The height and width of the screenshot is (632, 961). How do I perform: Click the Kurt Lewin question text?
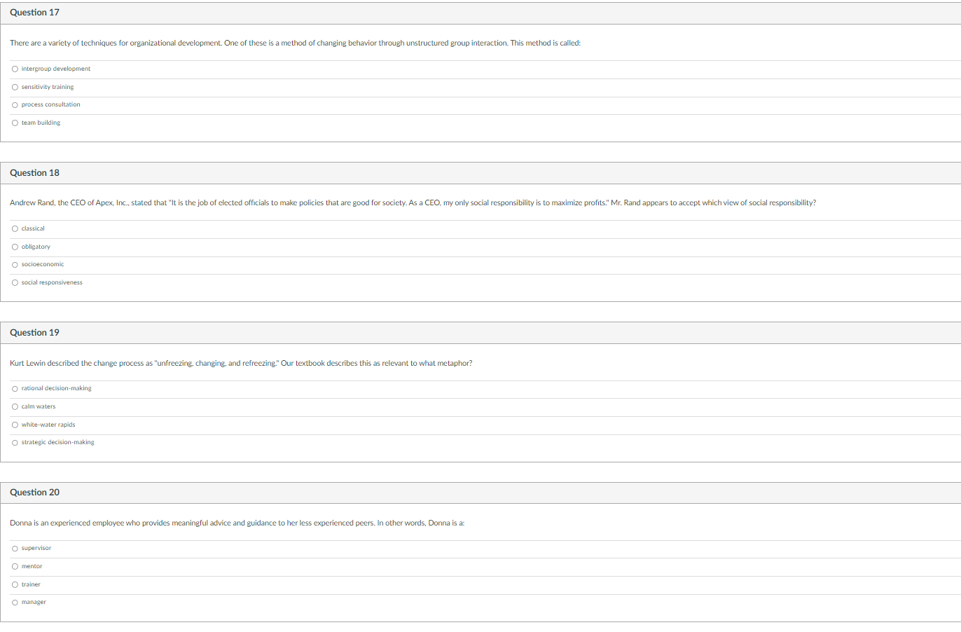(241, 363)
